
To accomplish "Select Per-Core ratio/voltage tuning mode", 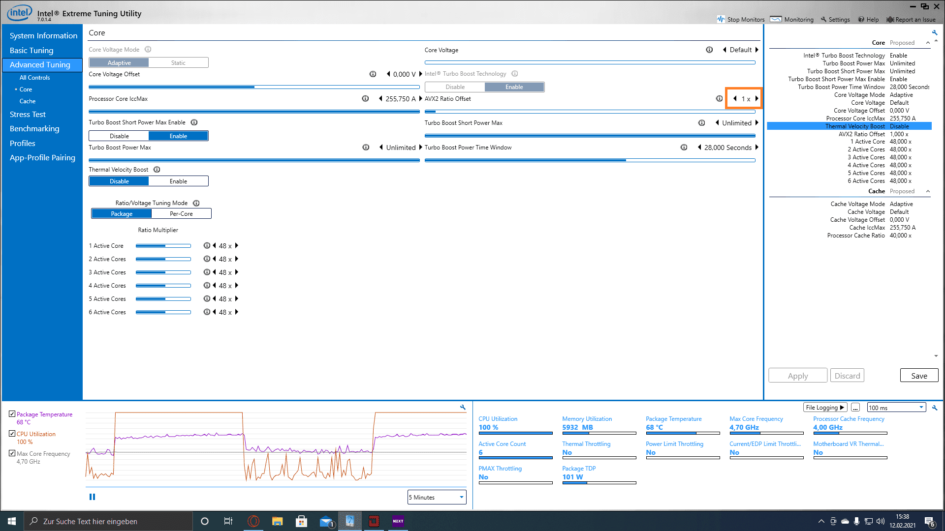I will coord(181,214).
